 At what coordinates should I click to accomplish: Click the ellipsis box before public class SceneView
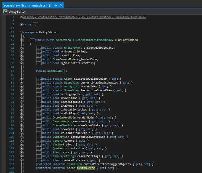point(32,40)
